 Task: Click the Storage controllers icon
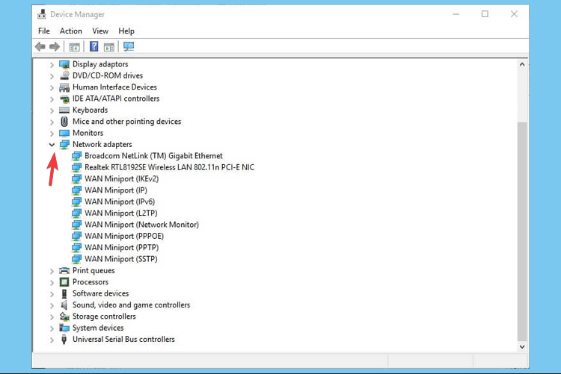(64, 317)
